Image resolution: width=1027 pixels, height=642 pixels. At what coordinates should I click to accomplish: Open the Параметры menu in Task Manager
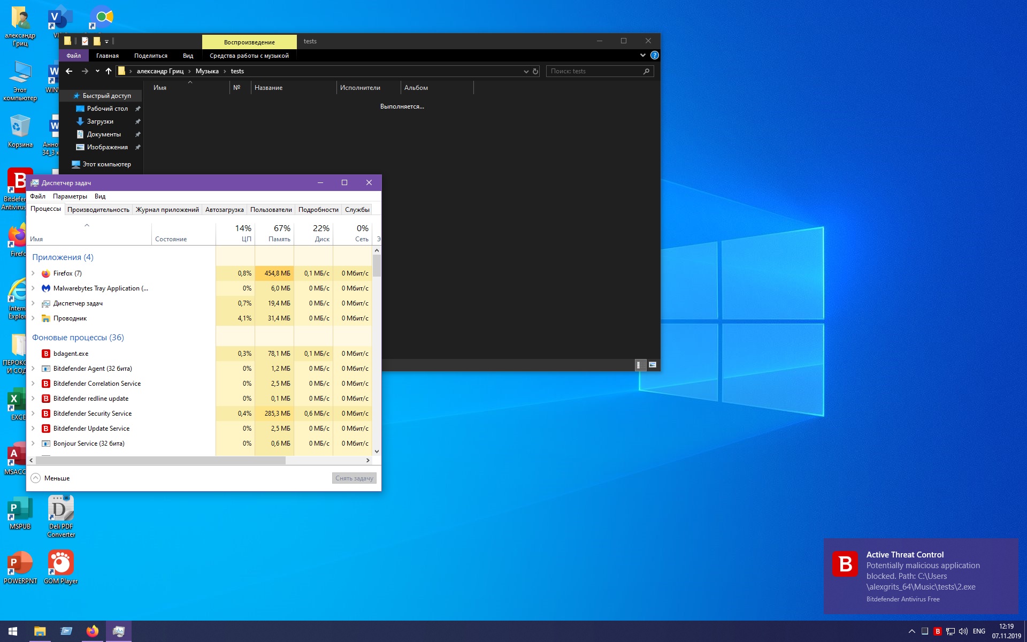pos(70,196)
